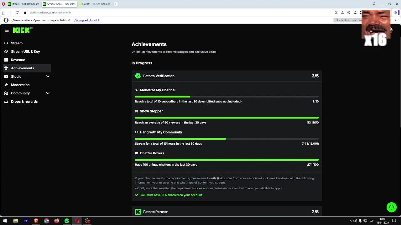Screen dimensions: 401x225
Task: Expand the Studio sidebar section
Action: coord(48,77)
